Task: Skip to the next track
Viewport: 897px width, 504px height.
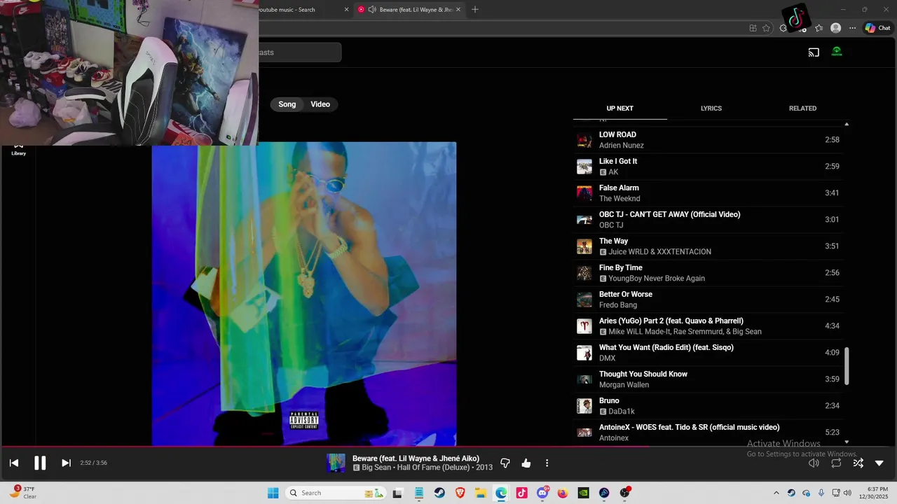Action: point(66,463)
